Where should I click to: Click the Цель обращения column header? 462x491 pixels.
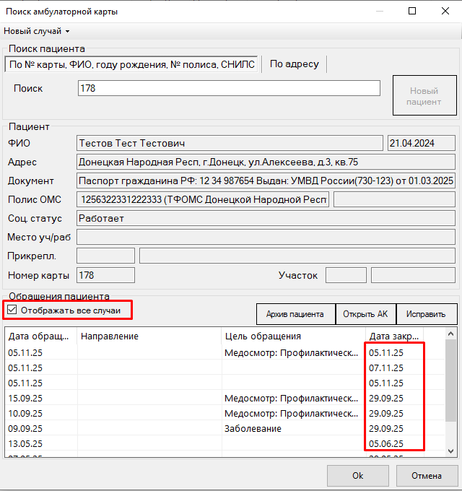click(x=293, y=336)
